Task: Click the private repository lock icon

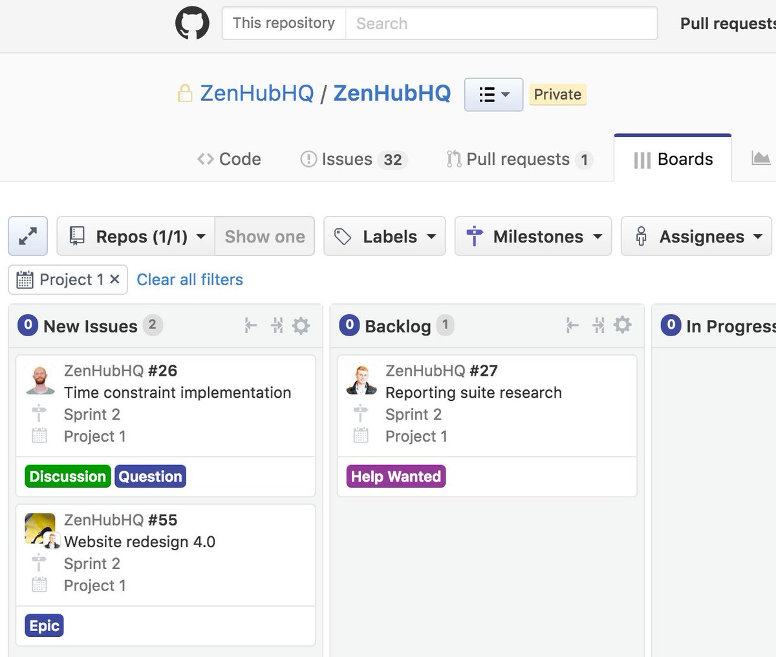Action: (x=185, y=93)
